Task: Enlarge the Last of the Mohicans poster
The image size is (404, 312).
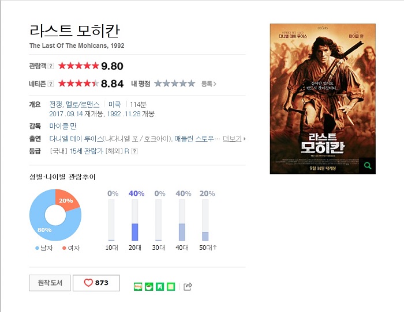Action: pyautogui.click(x=323, y=98)
